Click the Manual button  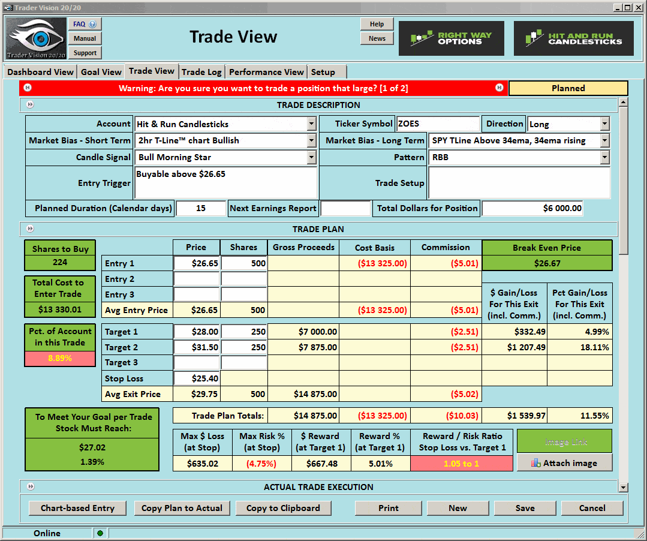pos(85,38)
